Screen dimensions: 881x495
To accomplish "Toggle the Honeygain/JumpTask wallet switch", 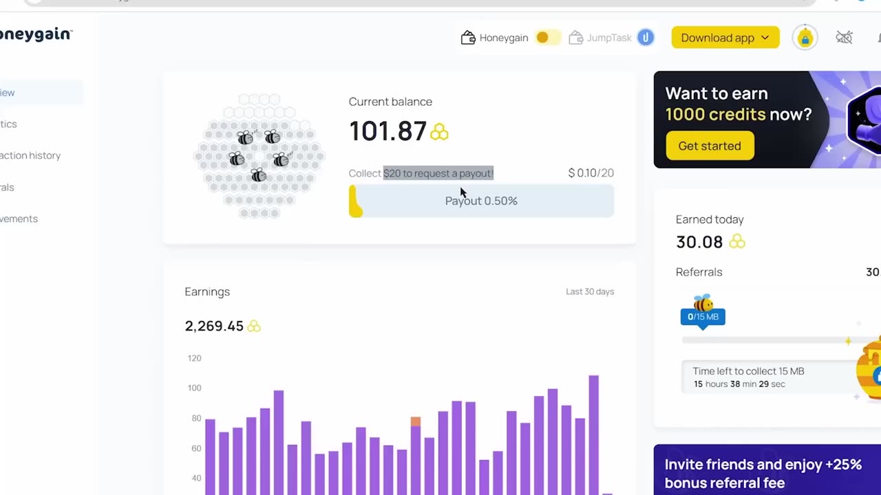I will [x=548, y=38].
